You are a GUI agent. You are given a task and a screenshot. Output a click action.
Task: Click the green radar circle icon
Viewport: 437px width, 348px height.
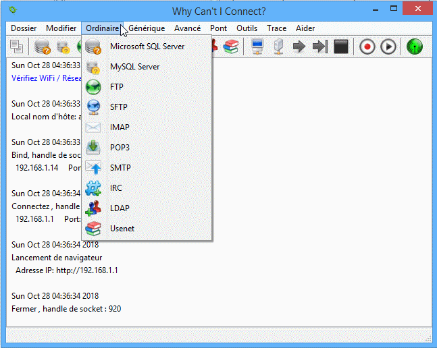(x=415, y=47)
